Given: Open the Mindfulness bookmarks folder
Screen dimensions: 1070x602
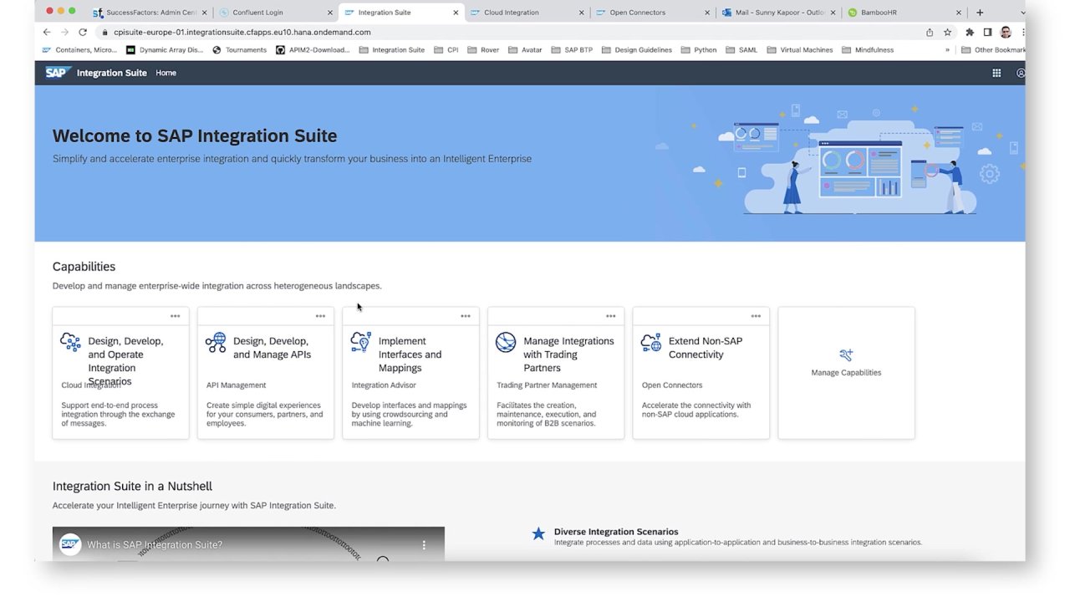Looking at the screenshot, I should click(x=868, y=50).
